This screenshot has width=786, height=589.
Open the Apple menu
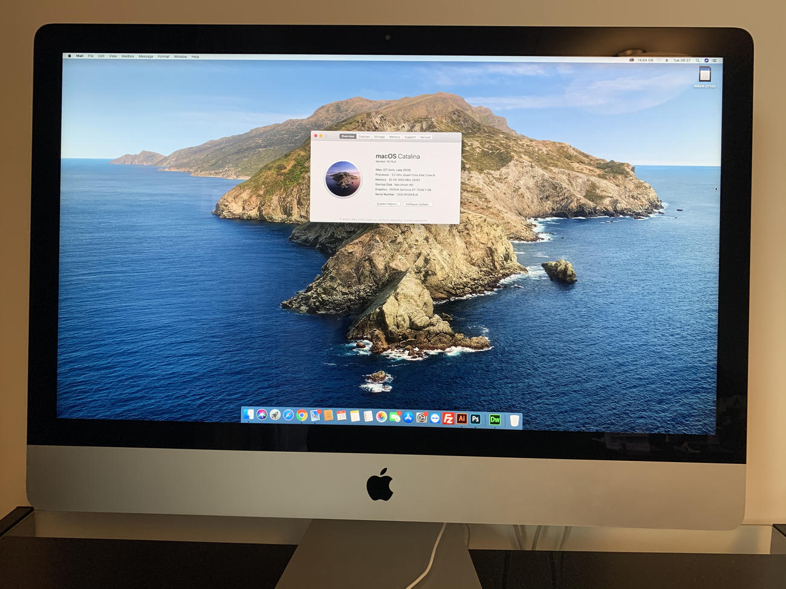70,56
